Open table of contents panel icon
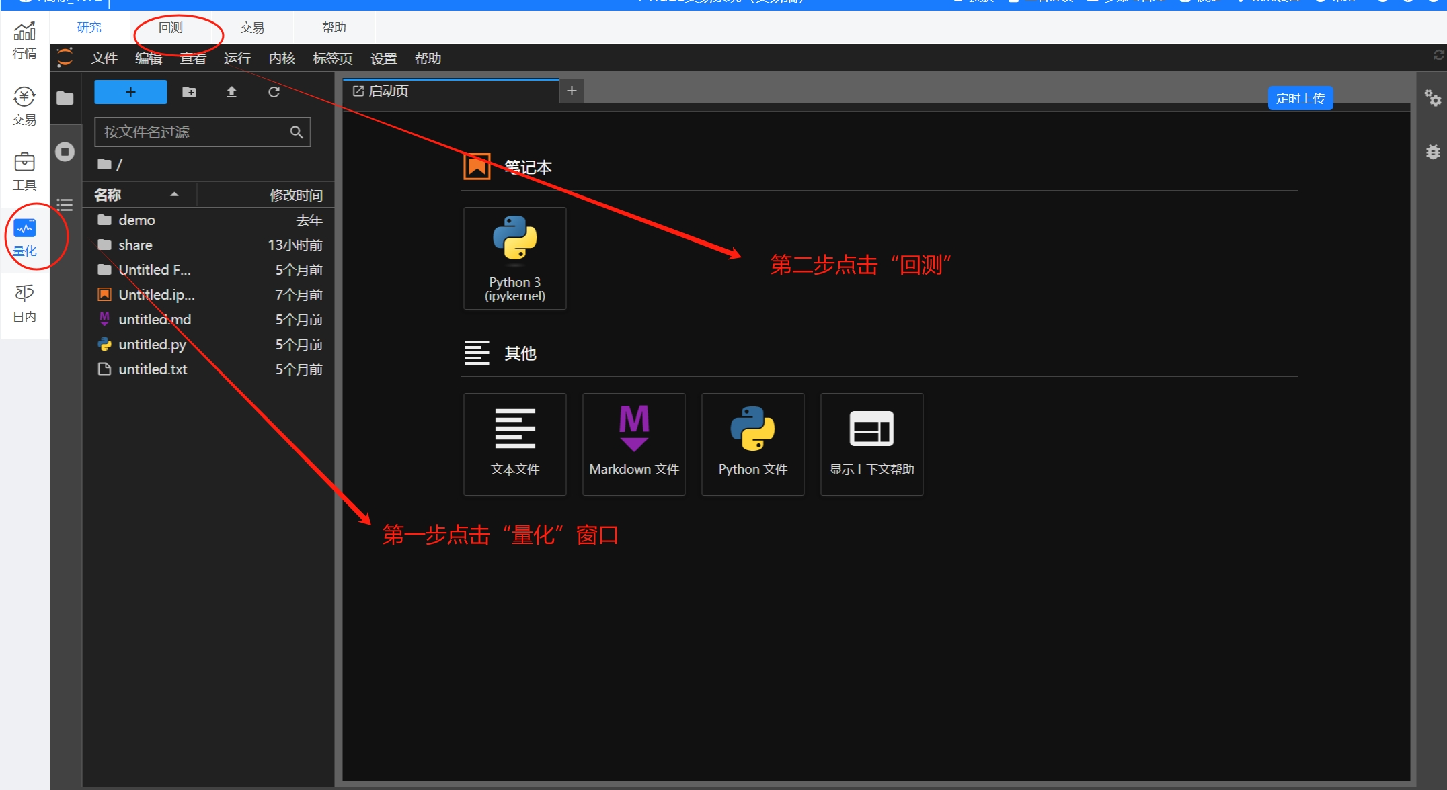The image size is (1447, 790). (65, 205)
